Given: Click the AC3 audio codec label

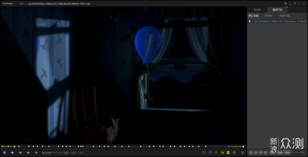Looking at the screenshot, I should (x=81, y=153).
